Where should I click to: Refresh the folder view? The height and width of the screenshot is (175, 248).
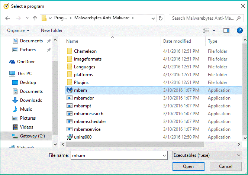[x=161, y=18]
